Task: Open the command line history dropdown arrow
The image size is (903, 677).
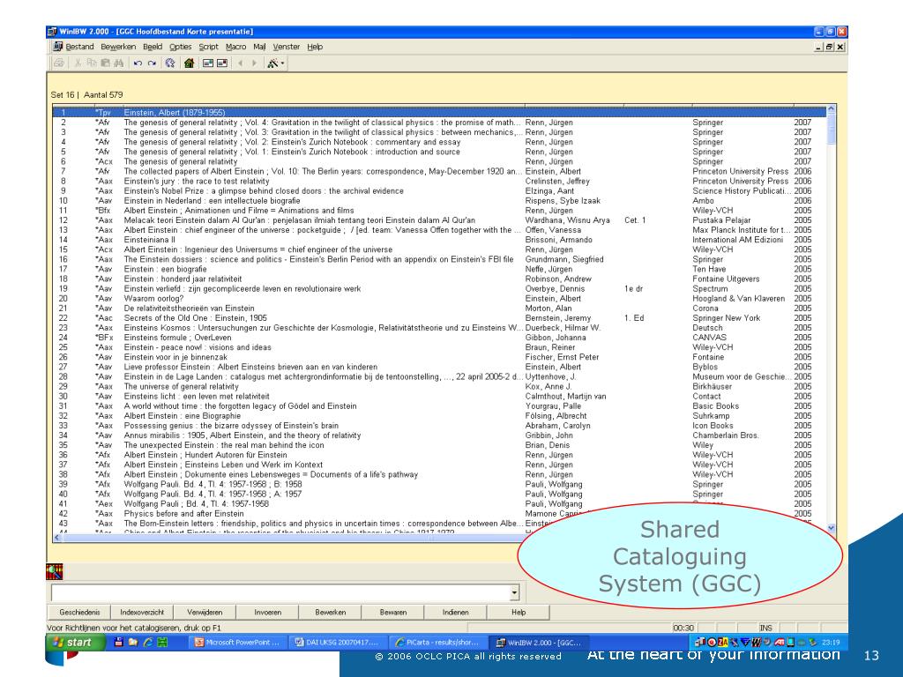Action: coord(514,592)
